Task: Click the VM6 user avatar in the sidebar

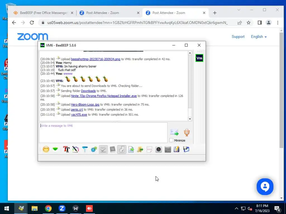Action: point(199,58)
